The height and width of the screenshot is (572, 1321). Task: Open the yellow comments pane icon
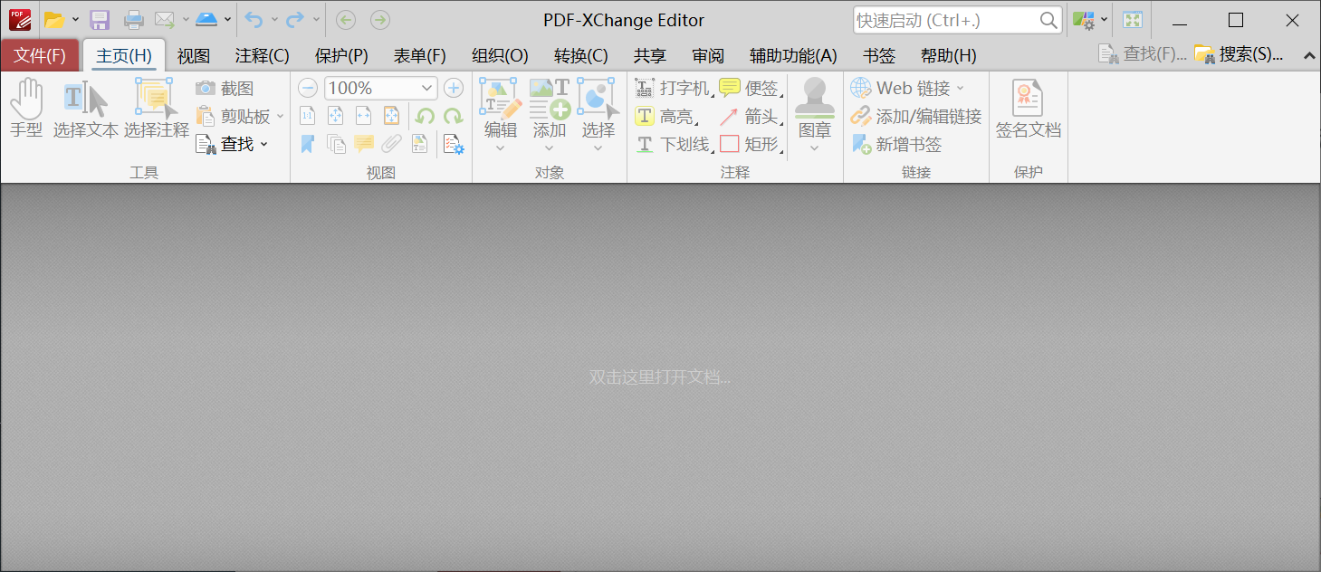point(364,144)
